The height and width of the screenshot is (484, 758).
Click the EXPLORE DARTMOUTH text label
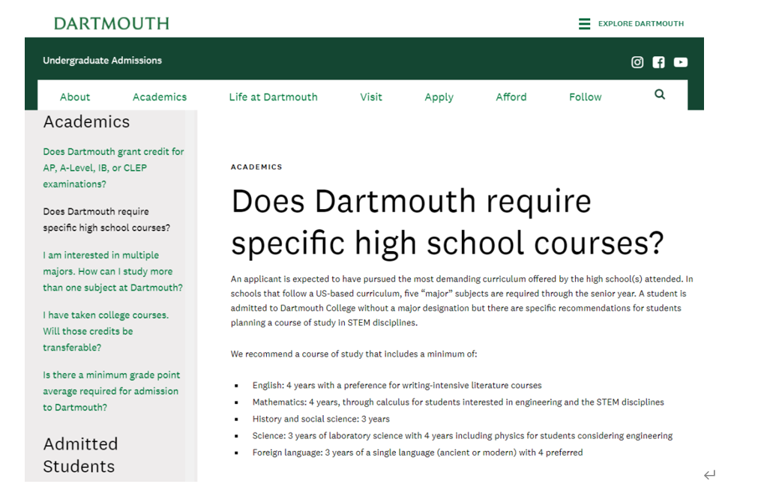click(x=640, y=24)
